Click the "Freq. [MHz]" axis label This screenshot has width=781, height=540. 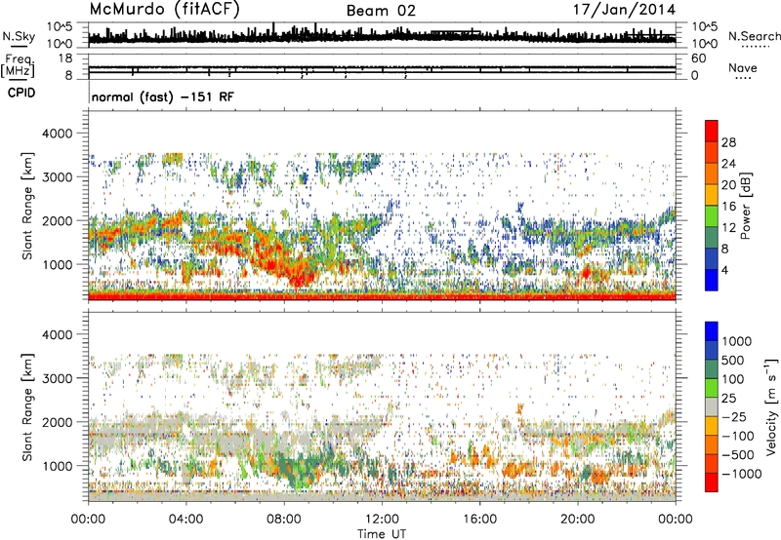click(19, 65)
